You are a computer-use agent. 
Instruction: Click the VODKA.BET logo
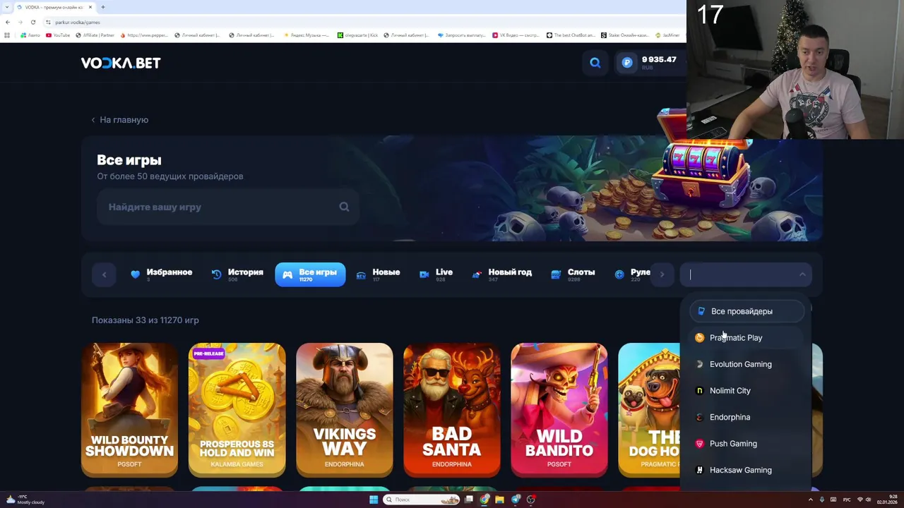(x=121, y=63)
